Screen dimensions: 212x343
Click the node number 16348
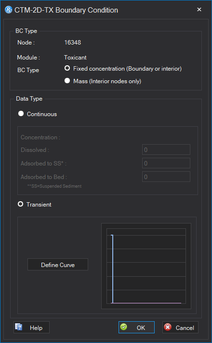click(73, 42)
